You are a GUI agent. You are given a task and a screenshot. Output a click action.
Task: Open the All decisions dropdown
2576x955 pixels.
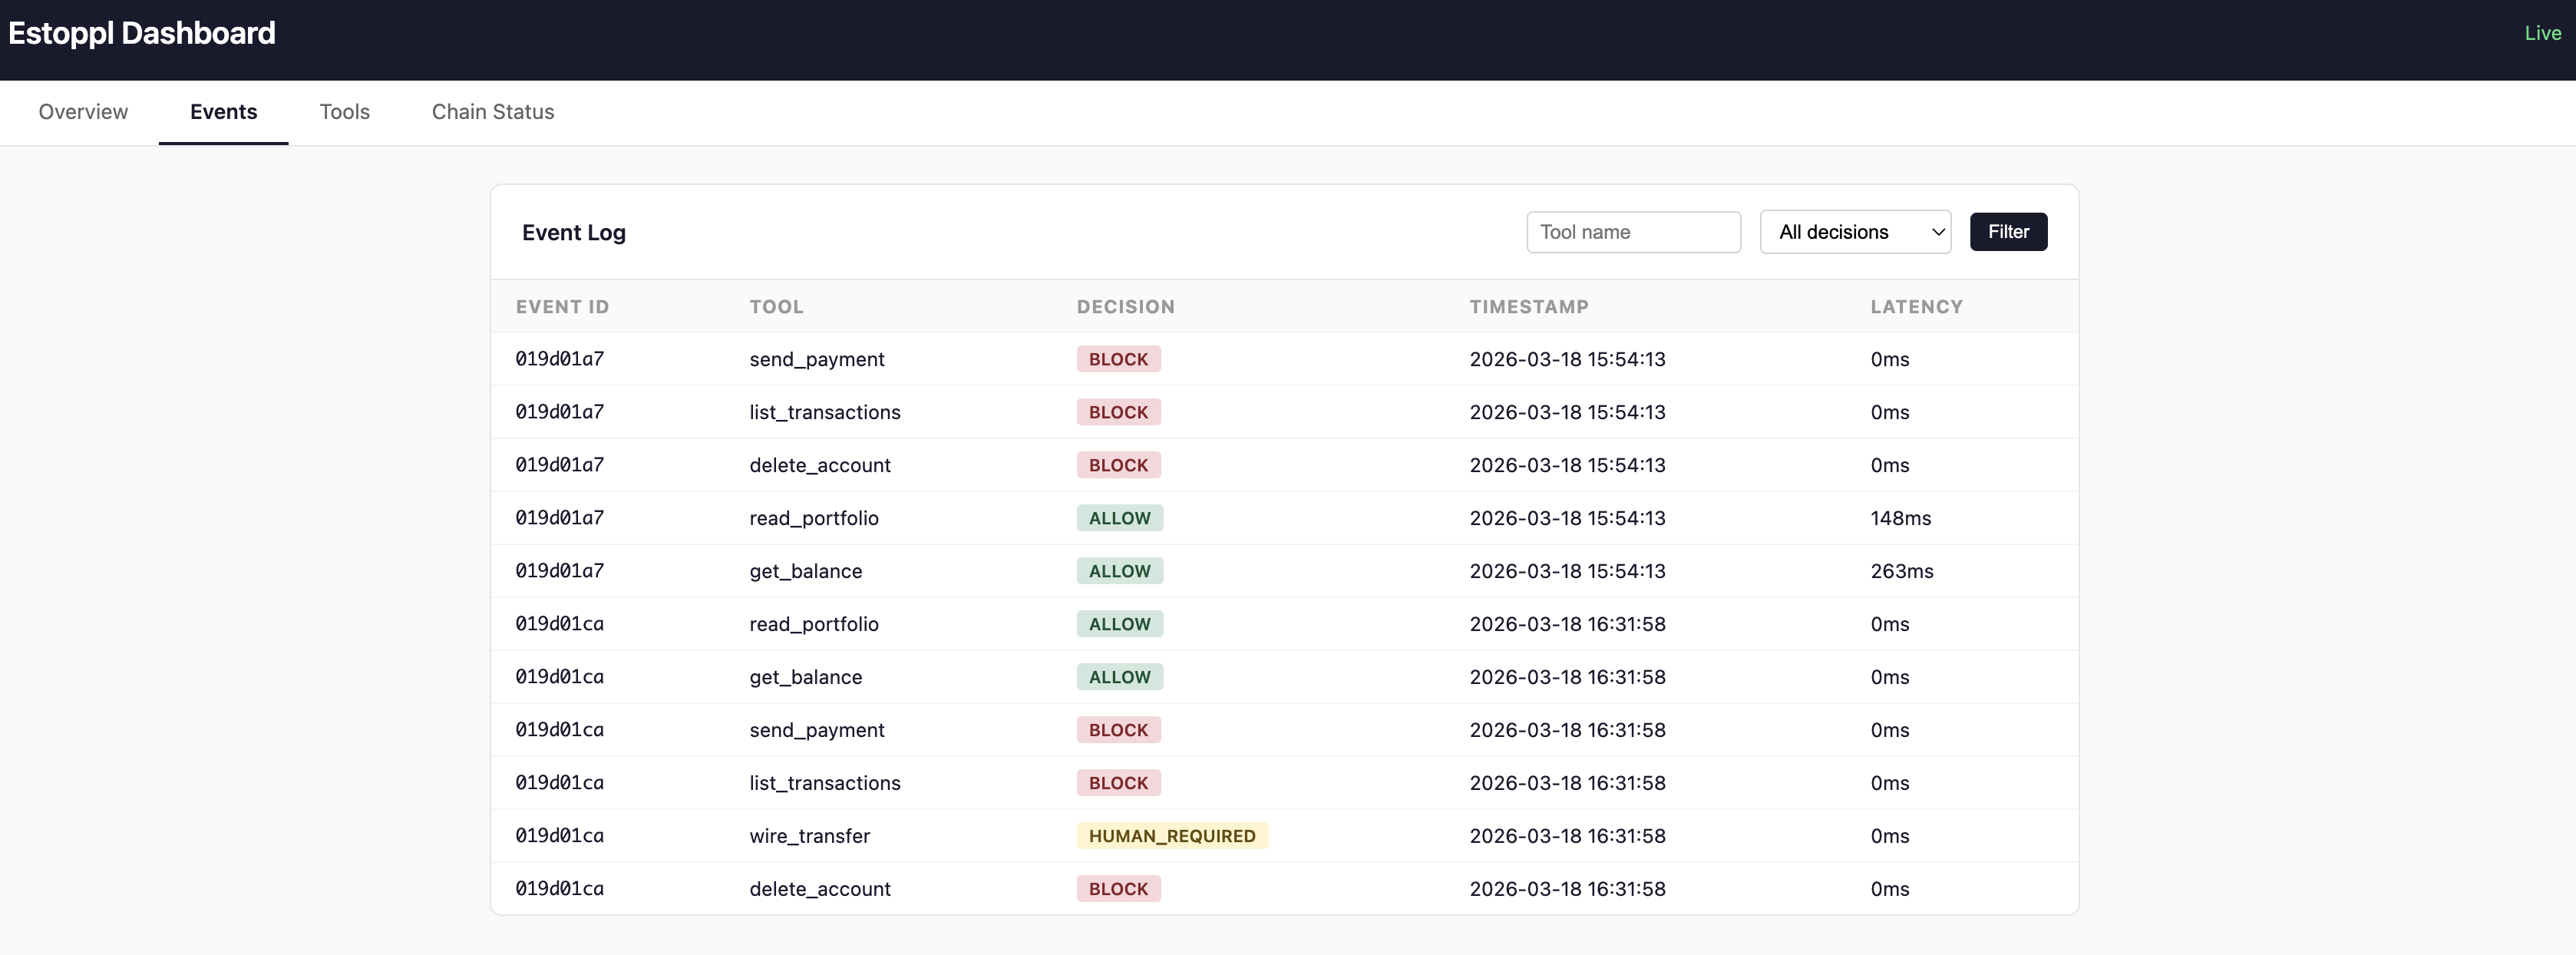tap(1855, 231)
